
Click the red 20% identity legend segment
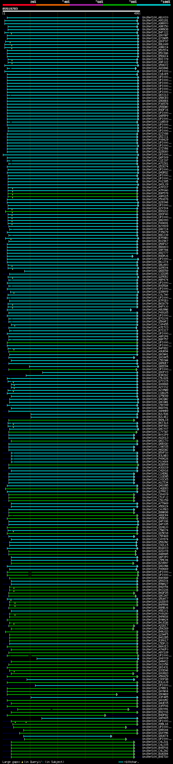[19, 5]
